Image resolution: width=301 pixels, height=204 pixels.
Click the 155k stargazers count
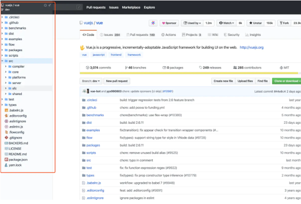point(269,23)
